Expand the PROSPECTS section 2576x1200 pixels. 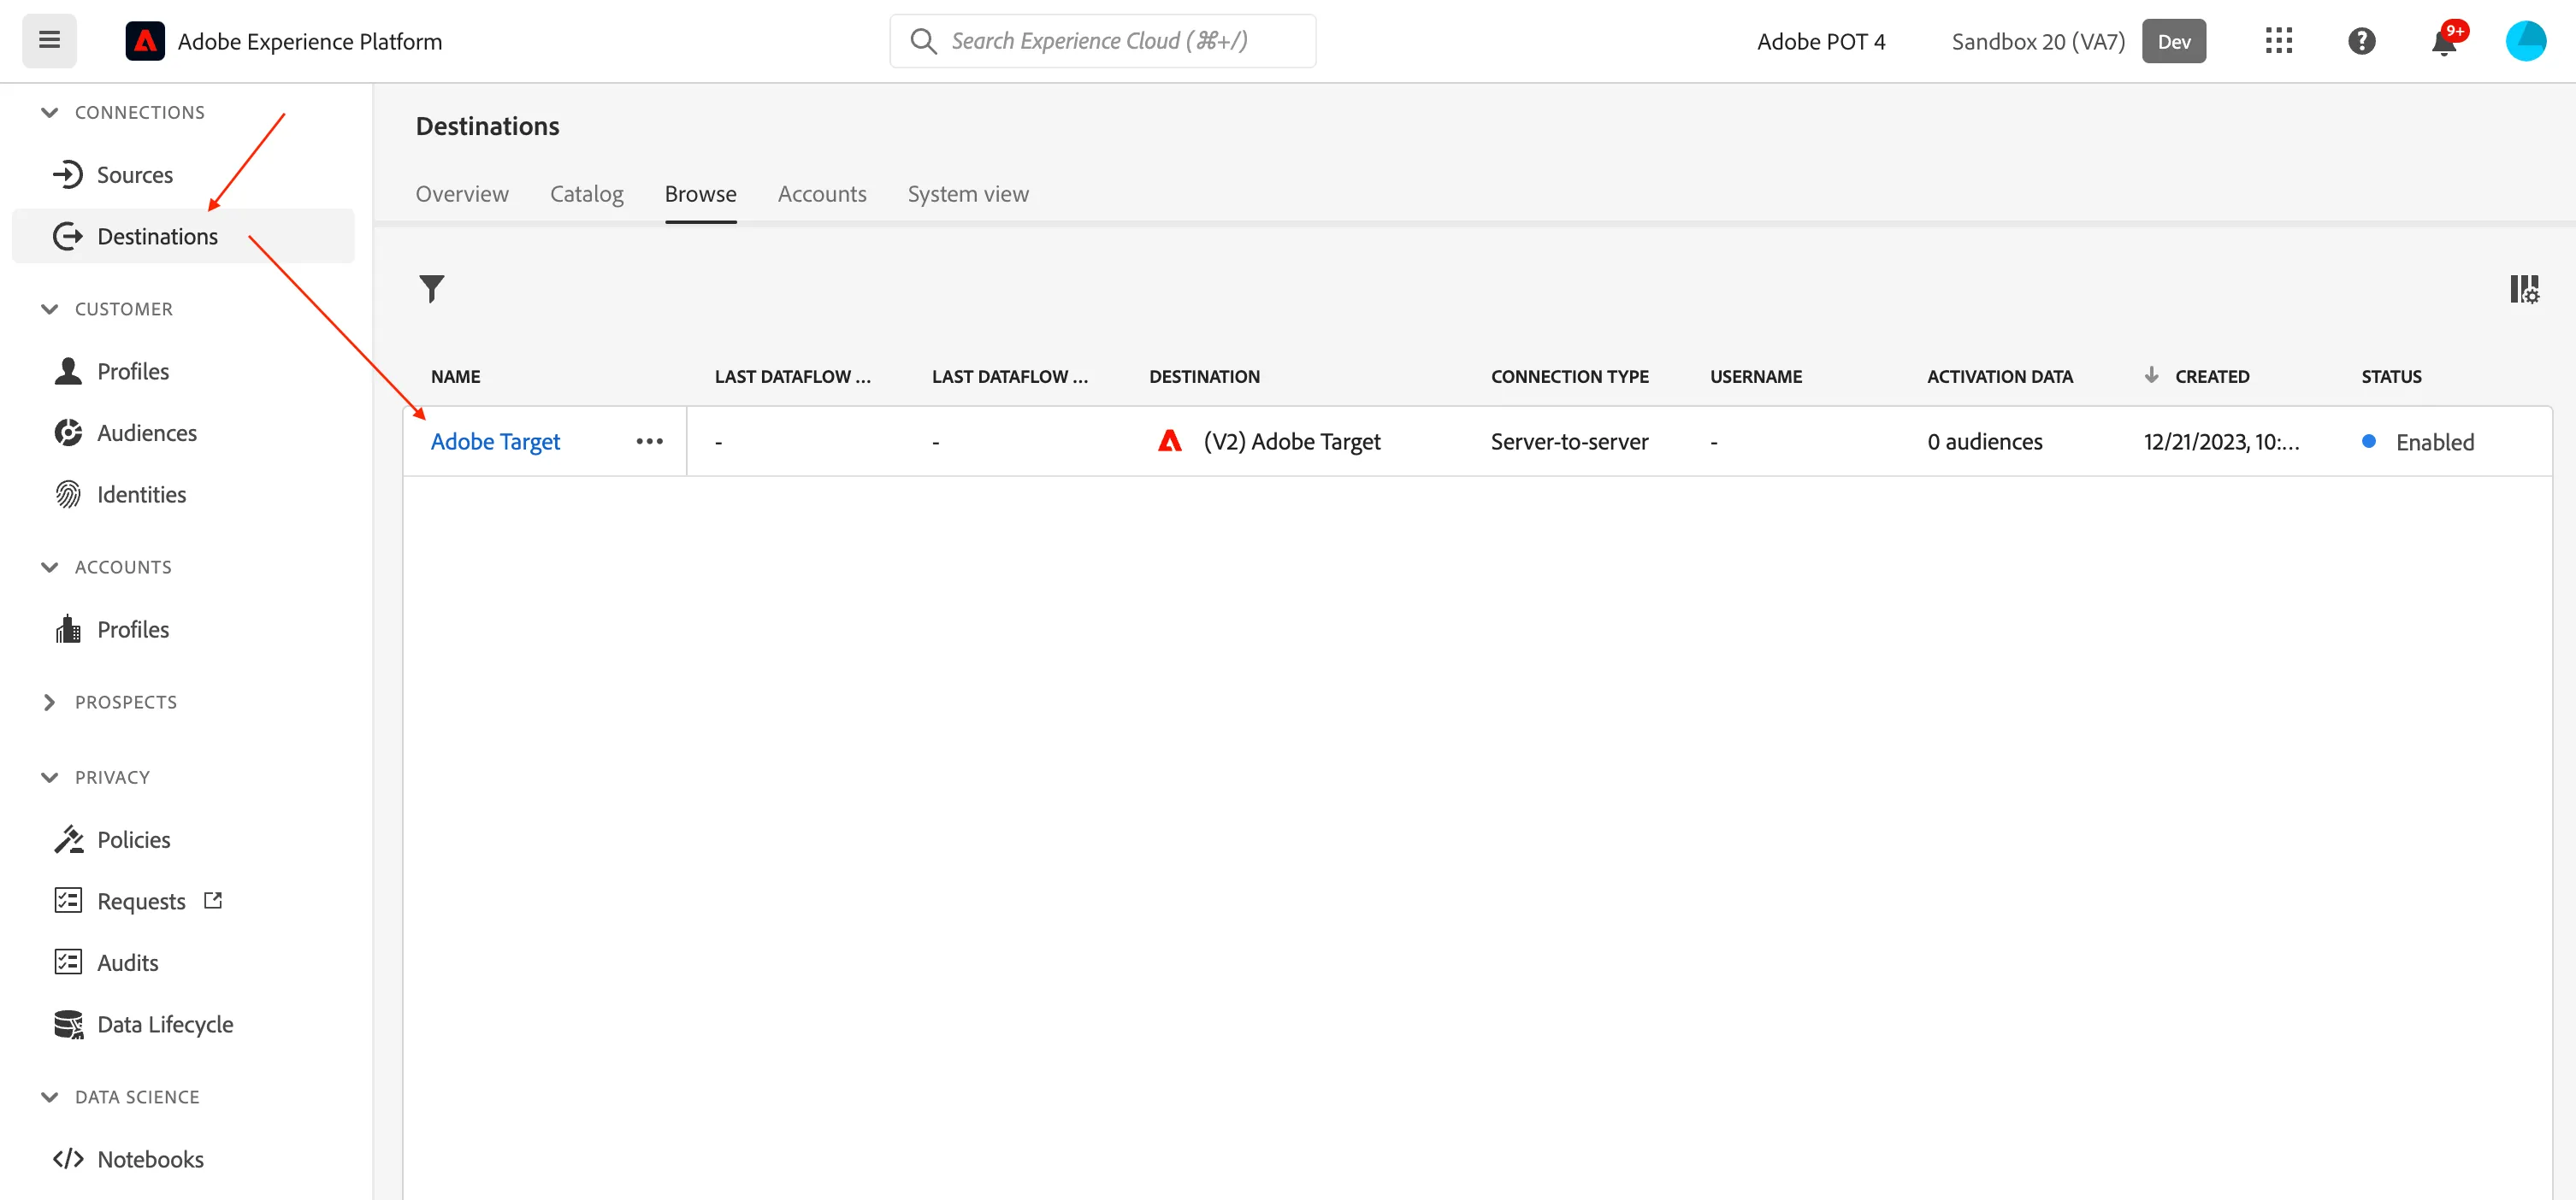tap(49, 703)
